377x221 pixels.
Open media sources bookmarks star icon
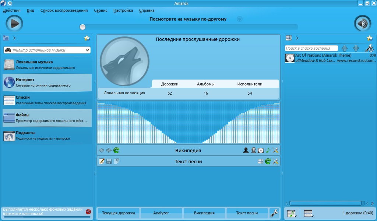pos(87,38)
